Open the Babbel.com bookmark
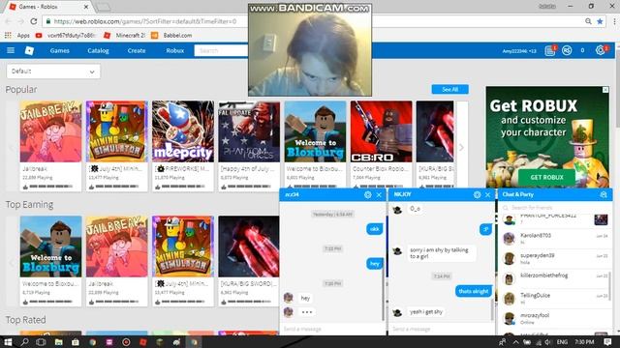Image resolution: width=620 pixels, height=348 pixels. coord(171,35)
